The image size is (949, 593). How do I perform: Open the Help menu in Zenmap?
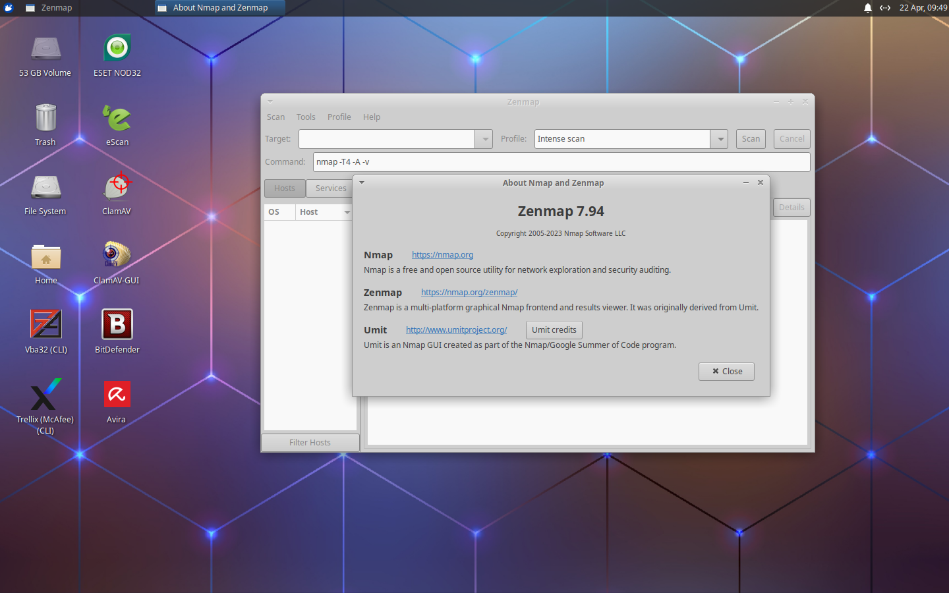coord(372,117)
